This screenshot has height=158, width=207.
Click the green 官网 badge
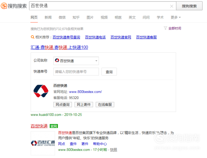point(54,126)
